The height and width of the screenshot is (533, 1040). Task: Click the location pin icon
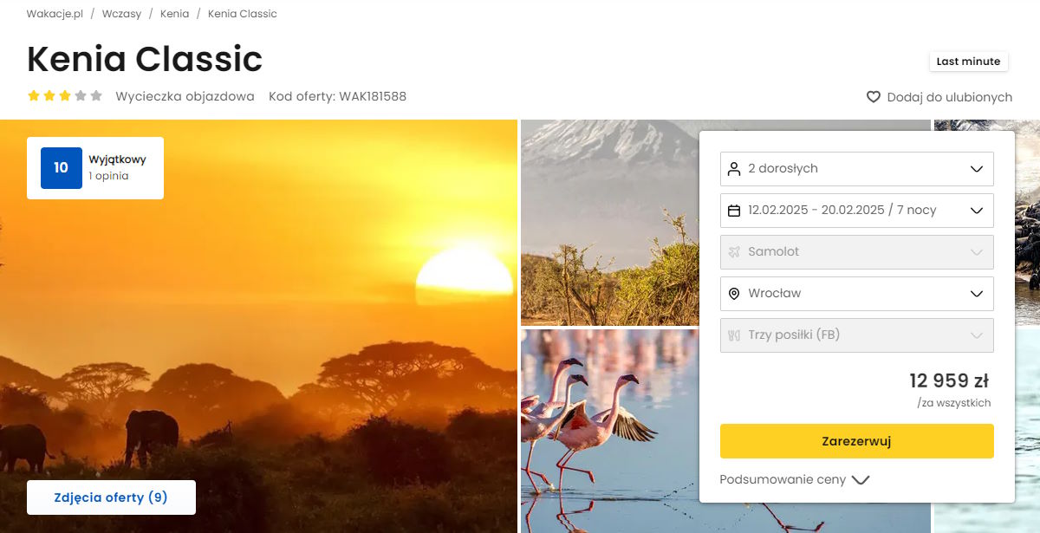[734, 294]
